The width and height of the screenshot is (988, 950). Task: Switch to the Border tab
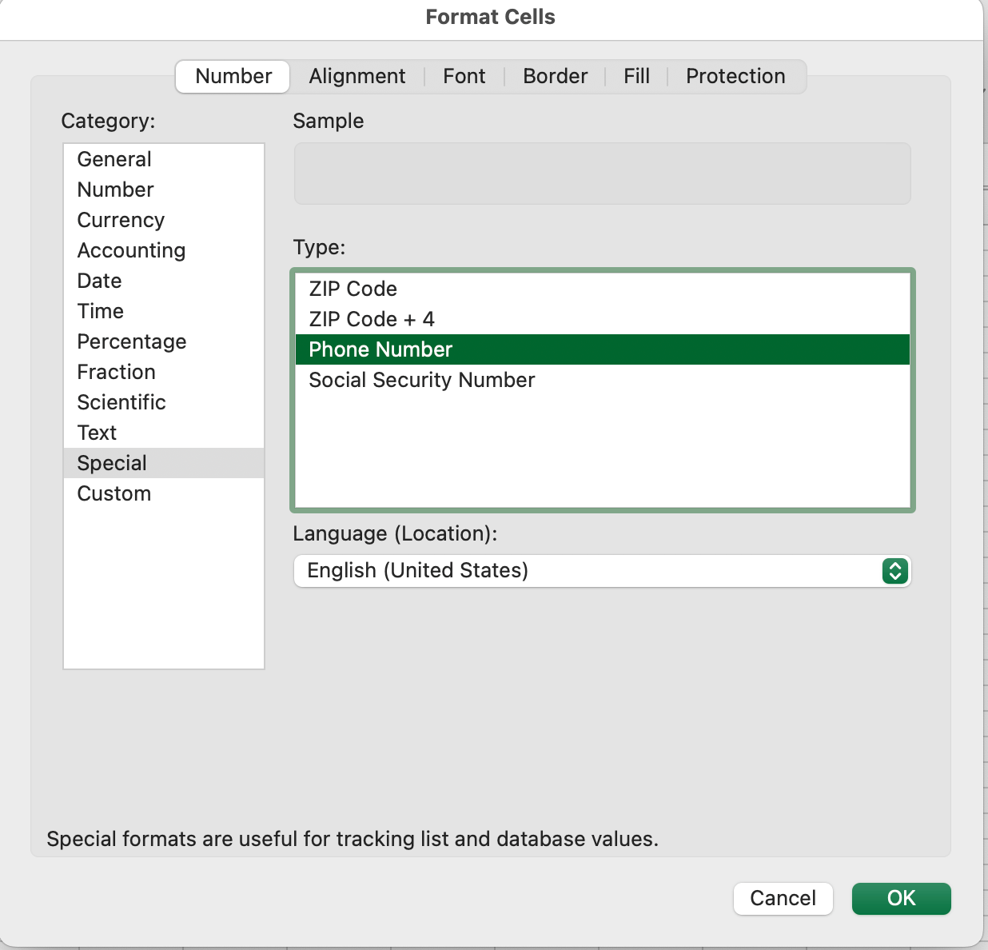[555, 76]
